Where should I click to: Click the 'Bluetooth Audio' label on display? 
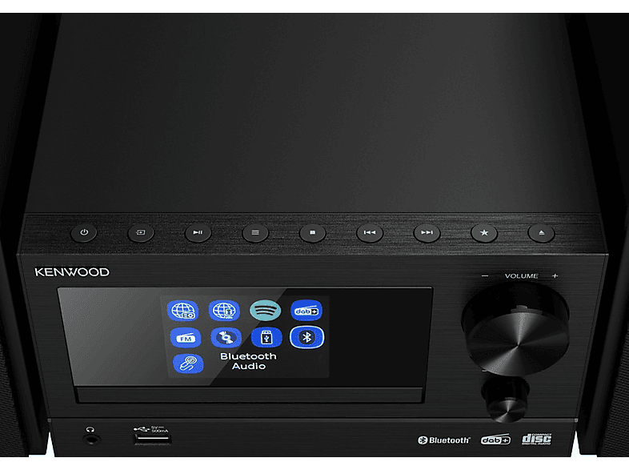(x=248, y=361)
